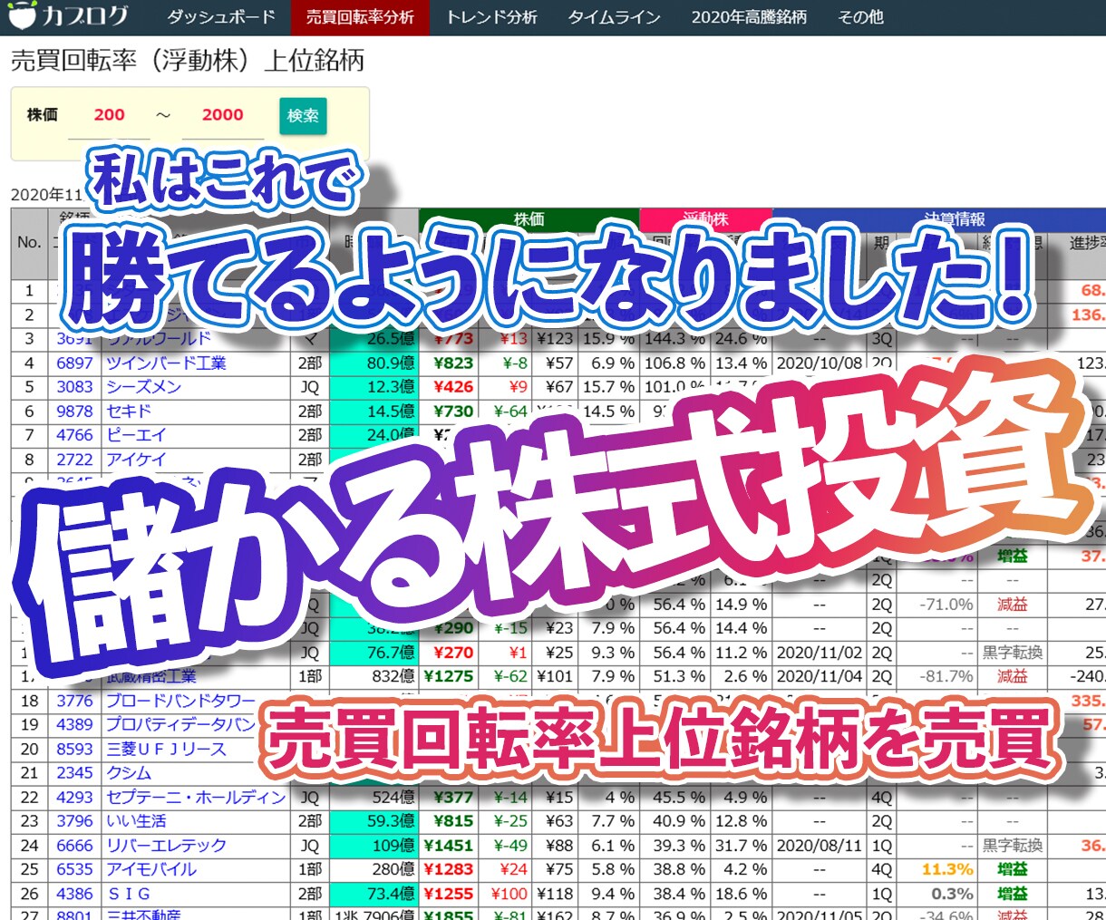1106x920 pixels.
Task: Open 三菱ＵＦＪリース stock link
Action: coord(166,750)
